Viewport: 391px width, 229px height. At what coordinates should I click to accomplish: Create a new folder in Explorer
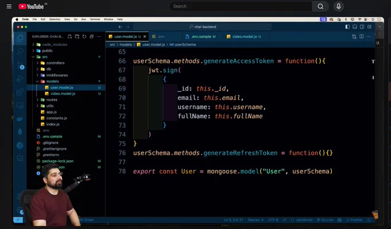(77, 37)
